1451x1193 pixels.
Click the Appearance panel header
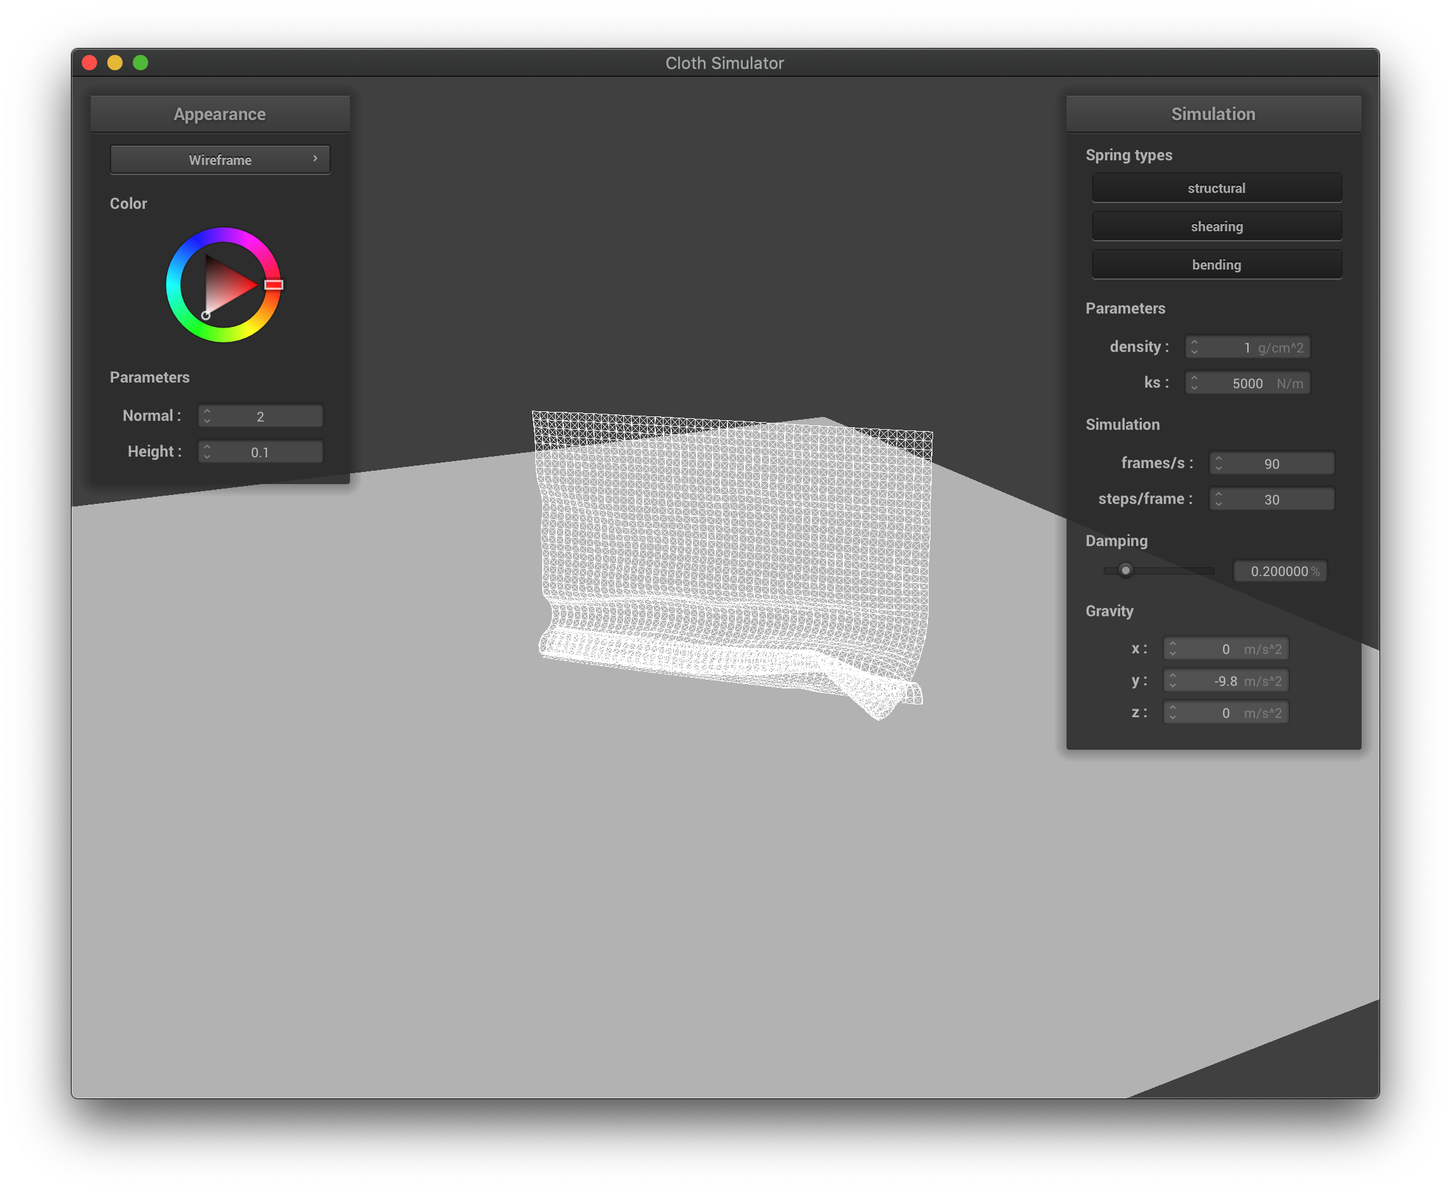tap(219, 114)
